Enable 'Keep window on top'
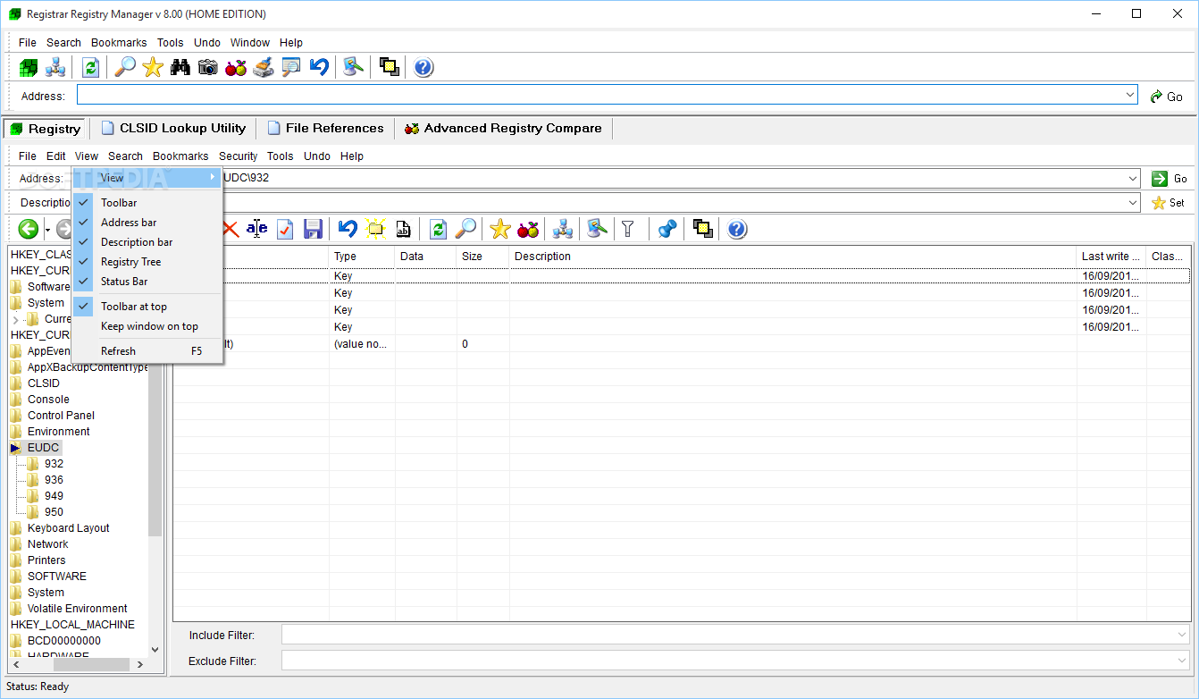 pyautogui.click(x=147, y=326)
